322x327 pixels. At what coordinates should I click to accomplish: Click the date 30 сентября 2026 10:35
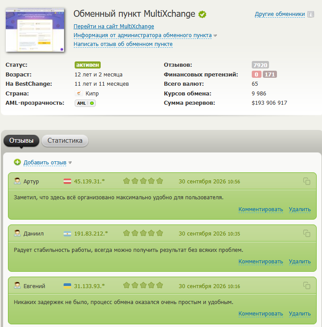click(209, 234)
